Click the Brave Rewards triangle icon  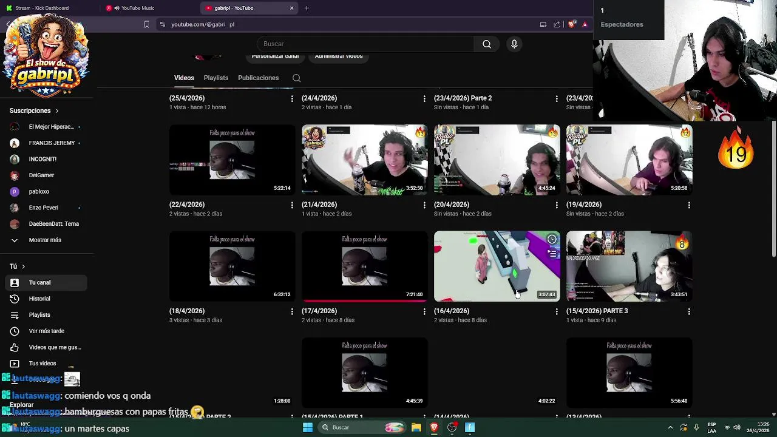tap(585, 24)
